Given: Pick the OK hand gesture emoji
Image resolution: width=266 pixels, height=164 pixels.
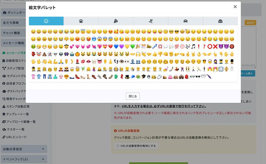Looking at the screenshot, I should coord(199,54).
